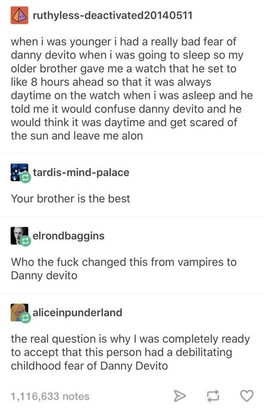
Task: Visit aliceinpunderland username link
Action: [x=77, y=312]
